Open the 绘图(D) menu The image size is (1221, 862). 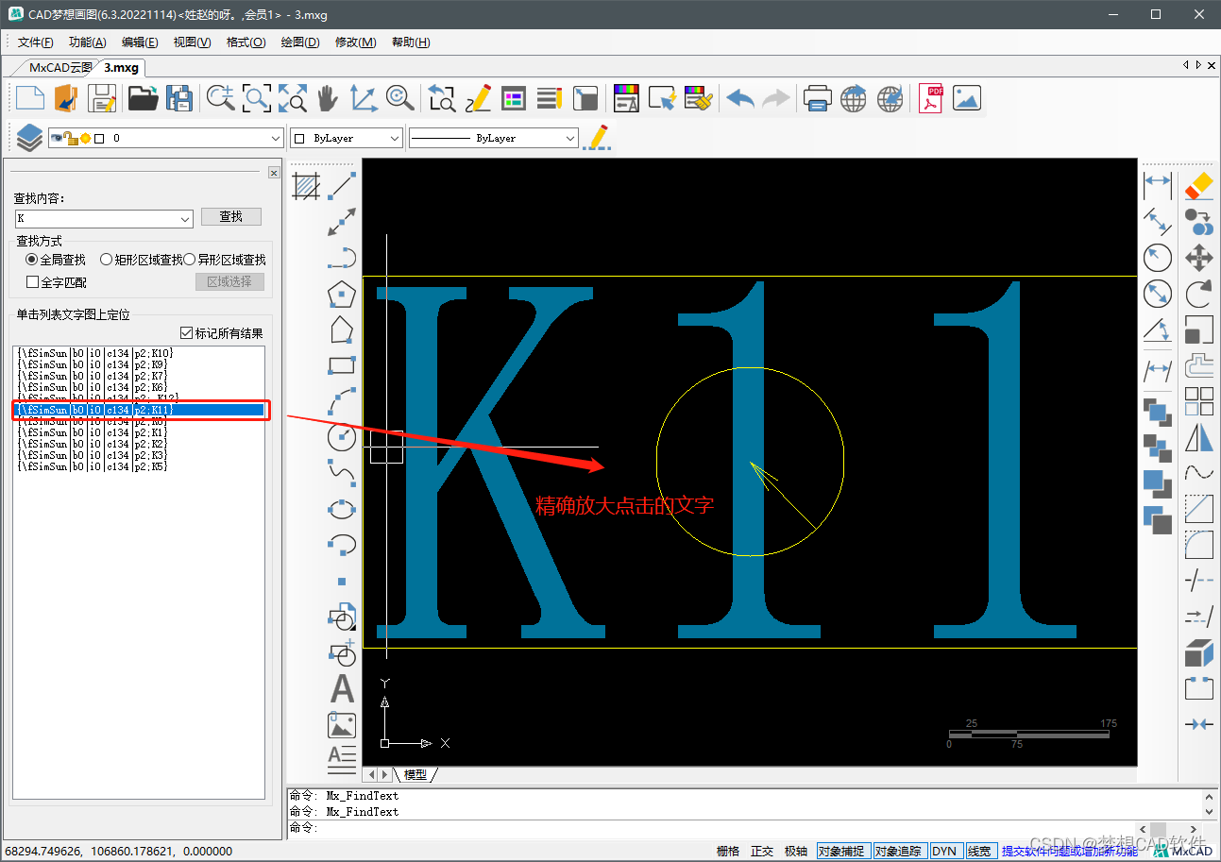(300, 42)
